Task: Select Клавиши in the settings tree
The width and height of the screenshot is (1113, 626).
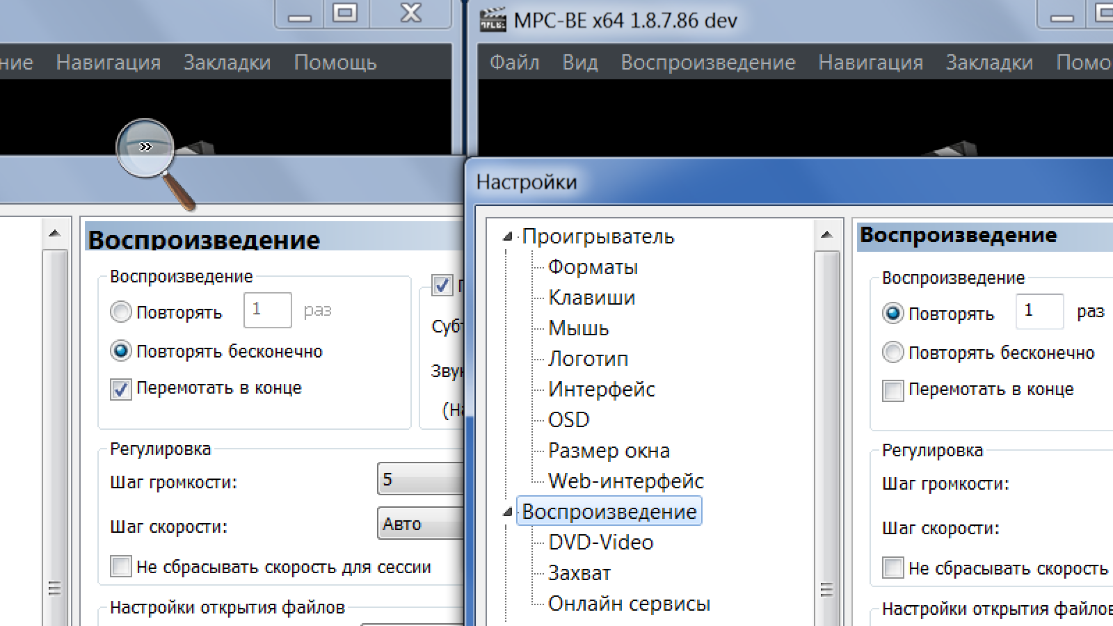Action: (x=591, y=298)
